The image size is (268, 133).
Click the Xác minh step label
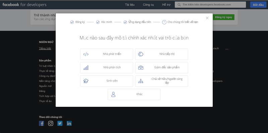coord(107,22)
